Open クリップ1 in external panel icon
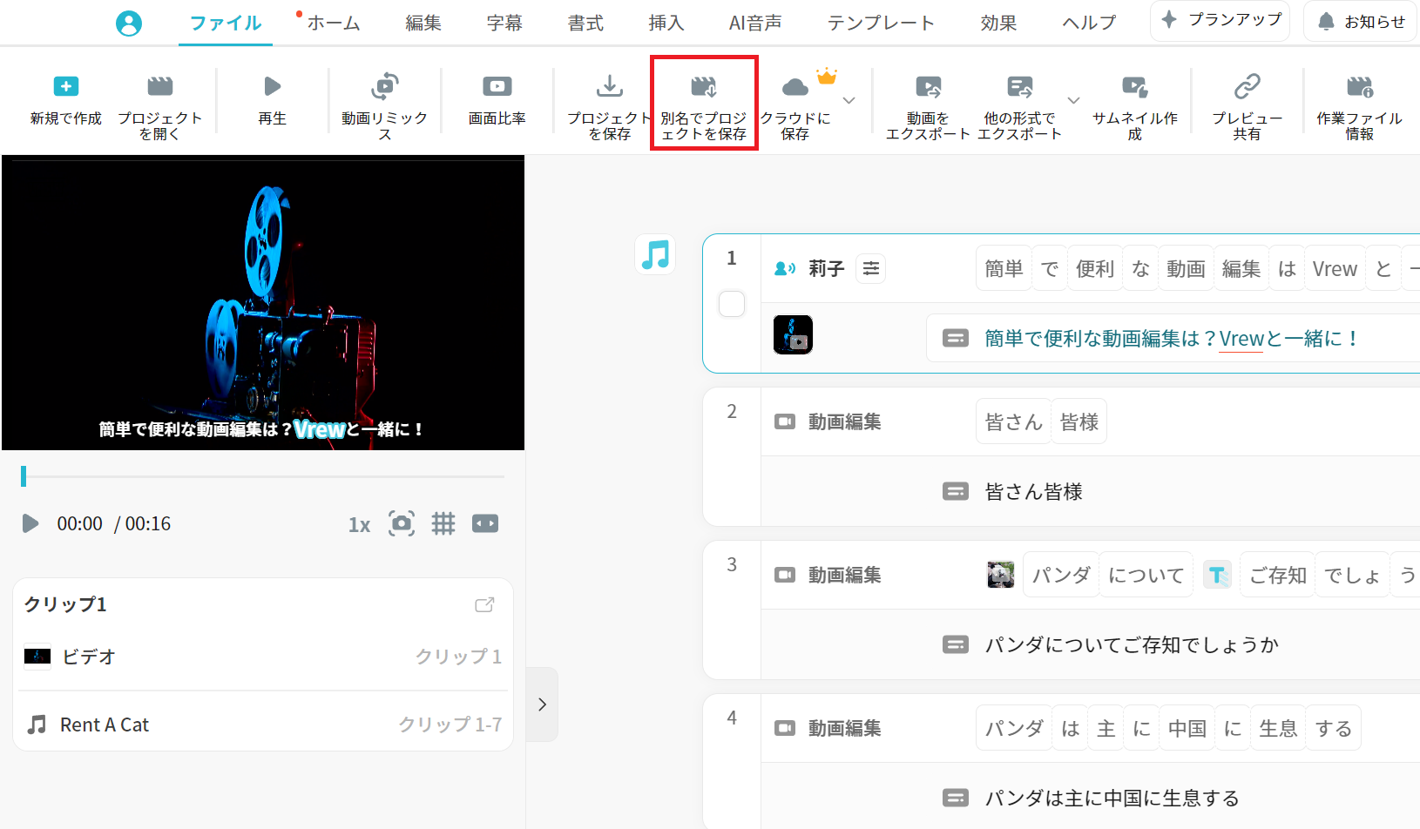Screen dimensions: 1420x829 point(484,604)
